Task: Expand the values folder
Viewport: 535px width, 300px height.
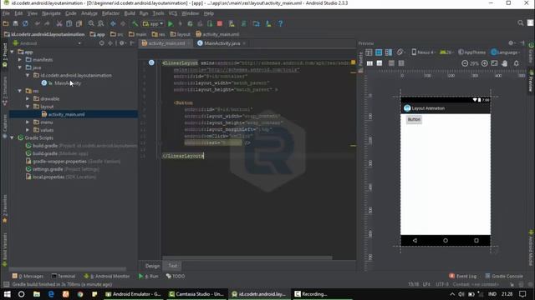Action: 28,130
